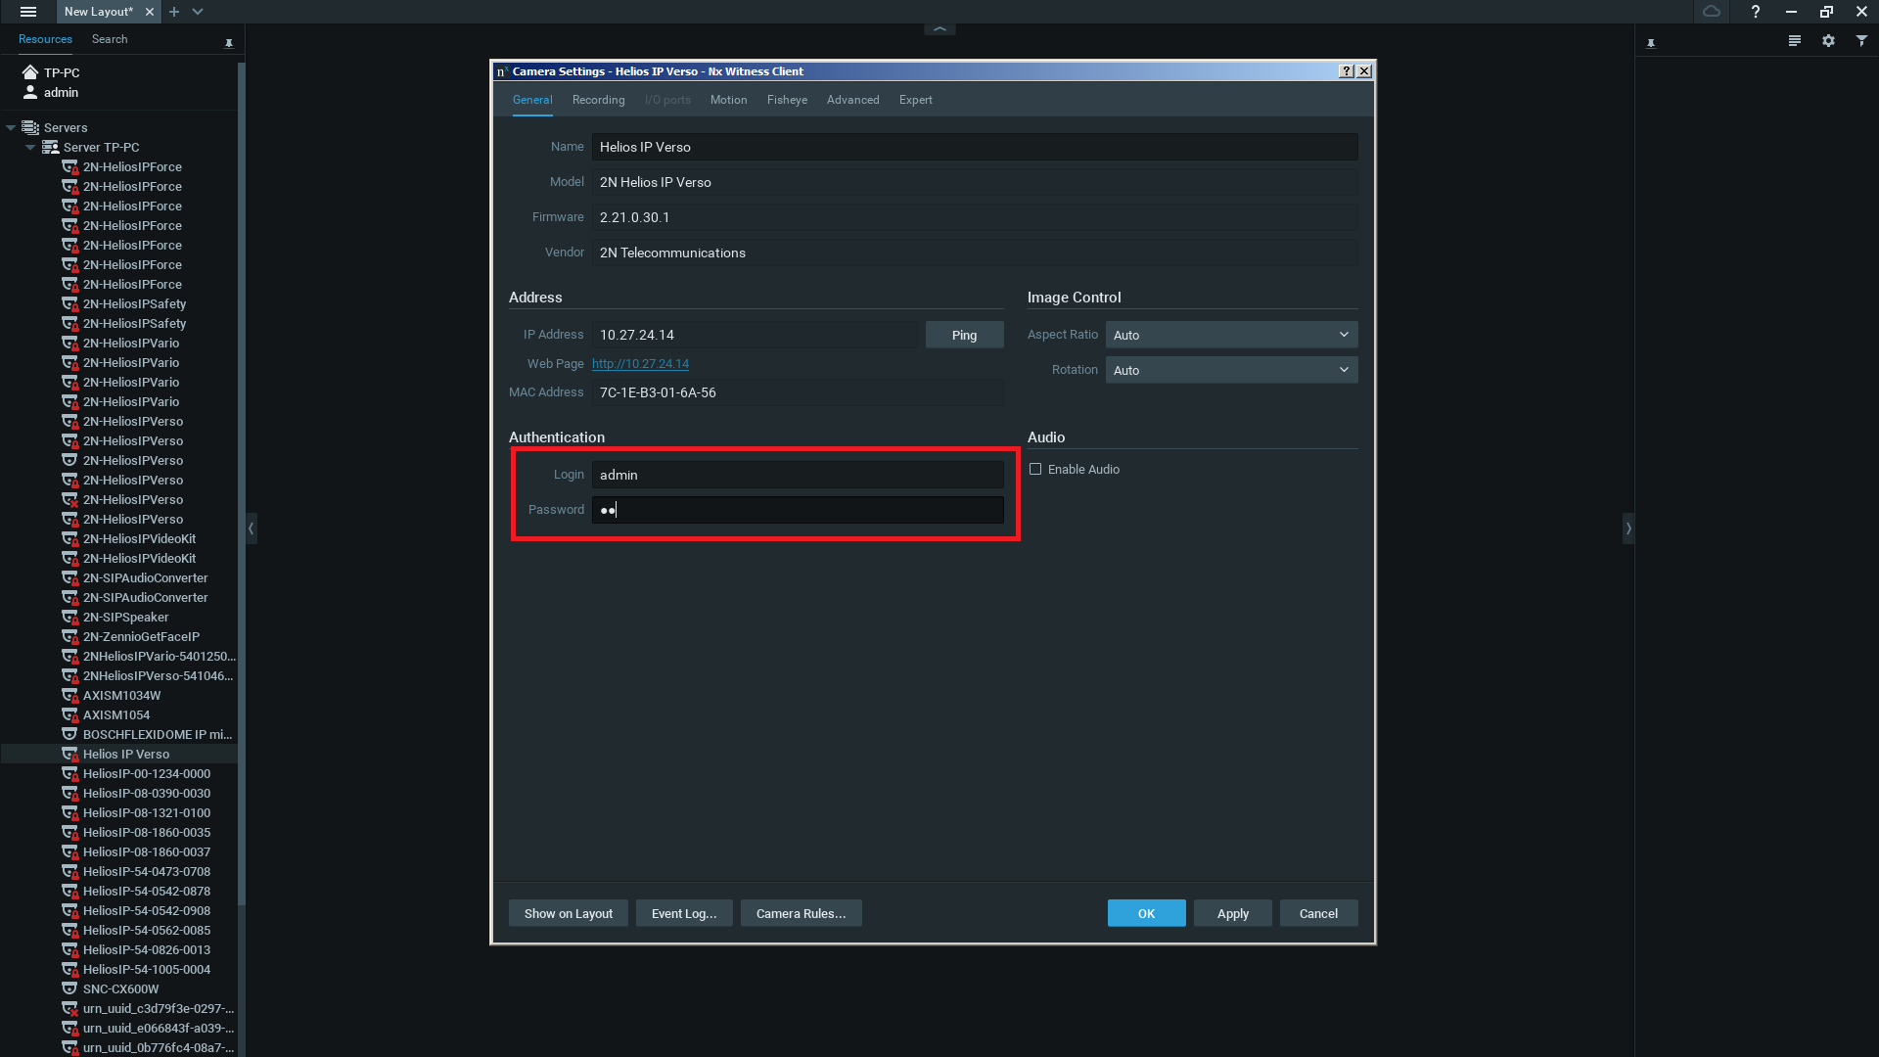Enable Audio checkbox
Screen dimensions: 1879x1057
[1035, 470]
